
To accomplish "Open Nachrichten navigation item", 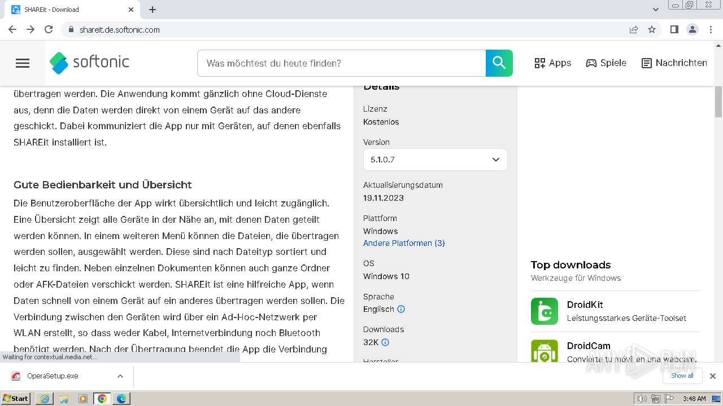I will [674, 63].
